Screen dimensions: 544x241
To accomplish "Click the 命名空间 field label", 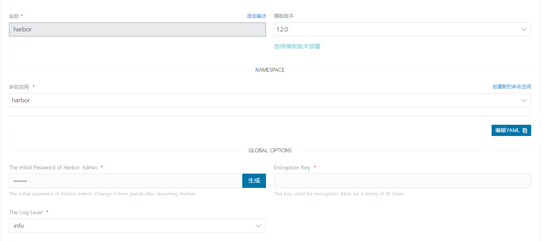I will (19, 87).
